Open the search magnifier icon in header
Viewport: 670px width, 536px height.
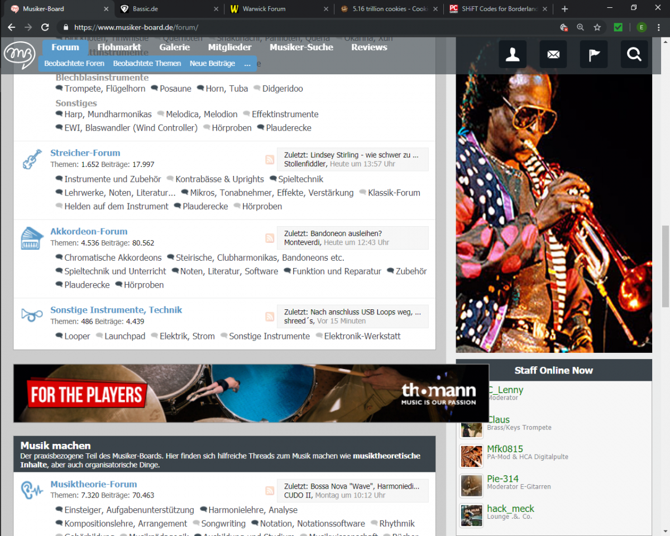pyautogui.click(x=635, y=54)
